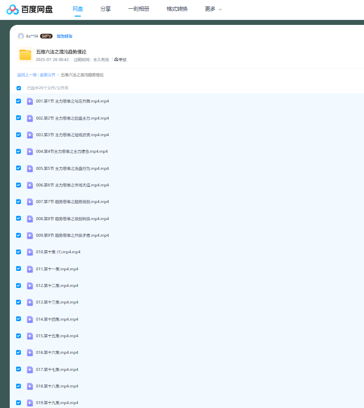Expand the 更多 dropdown menu
This screenshot has width=364, height=408.
[x=213, y=9]
